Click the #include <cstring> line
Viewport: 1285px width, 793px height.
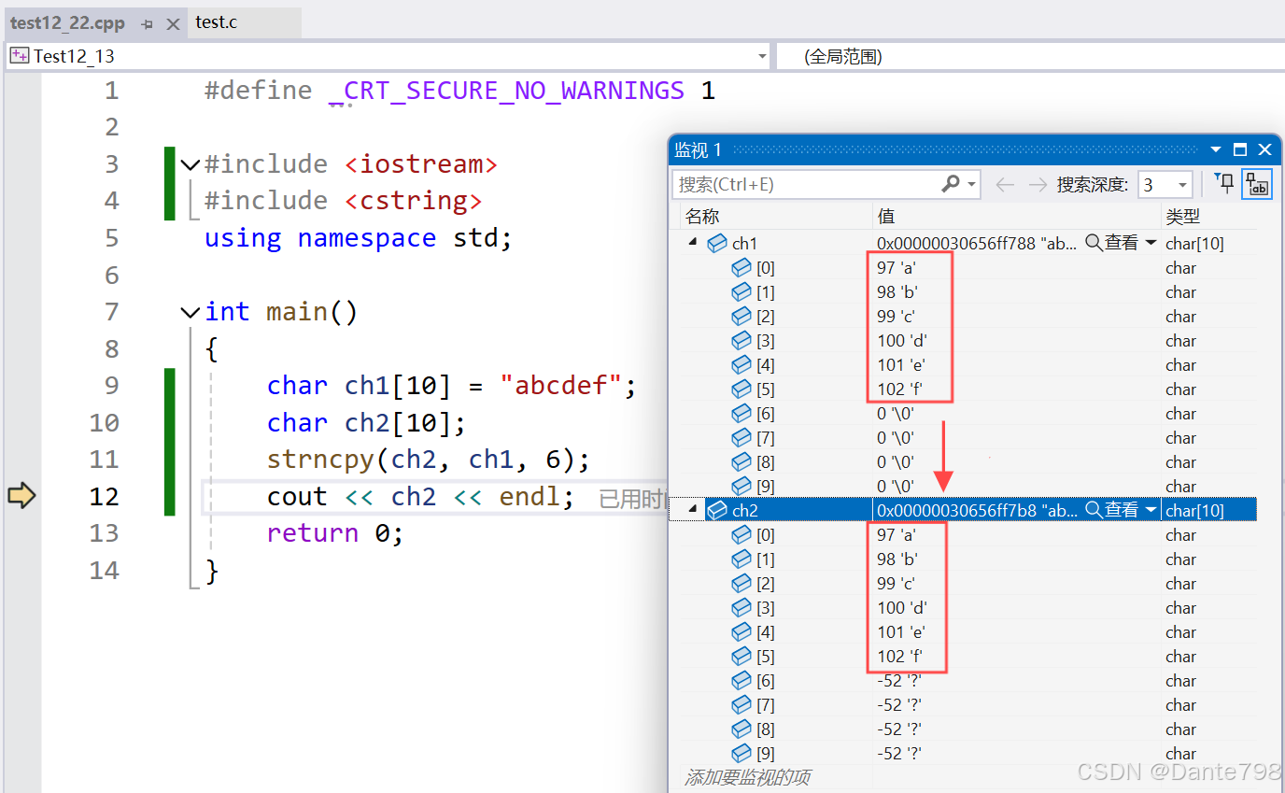pyautogui.click(x=343, y=201)
